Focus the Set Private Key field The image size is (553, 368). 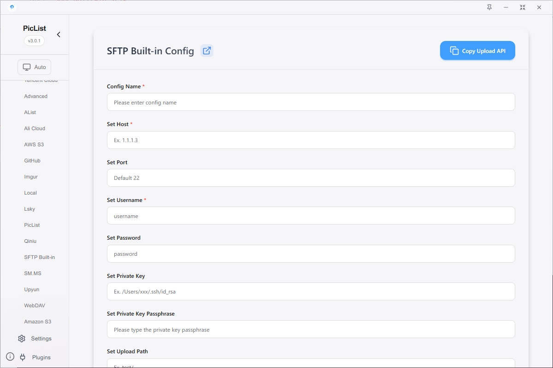pos(311,291)
